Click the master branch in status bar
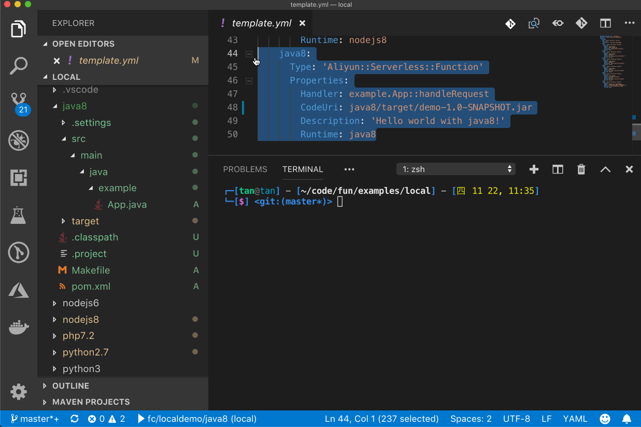 [35, 419]
